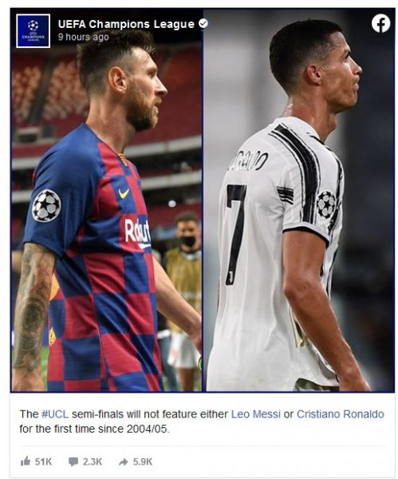View the 51K likes count
The image size is (398, 479).
43,461
